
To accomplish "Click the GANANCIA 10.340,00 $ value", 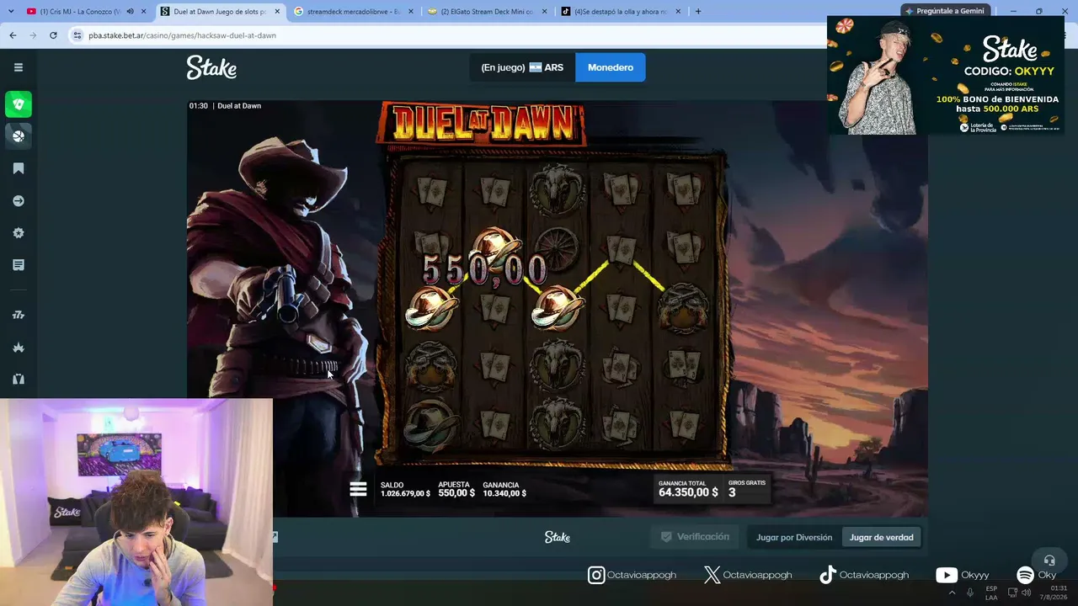I will point(504,489).
